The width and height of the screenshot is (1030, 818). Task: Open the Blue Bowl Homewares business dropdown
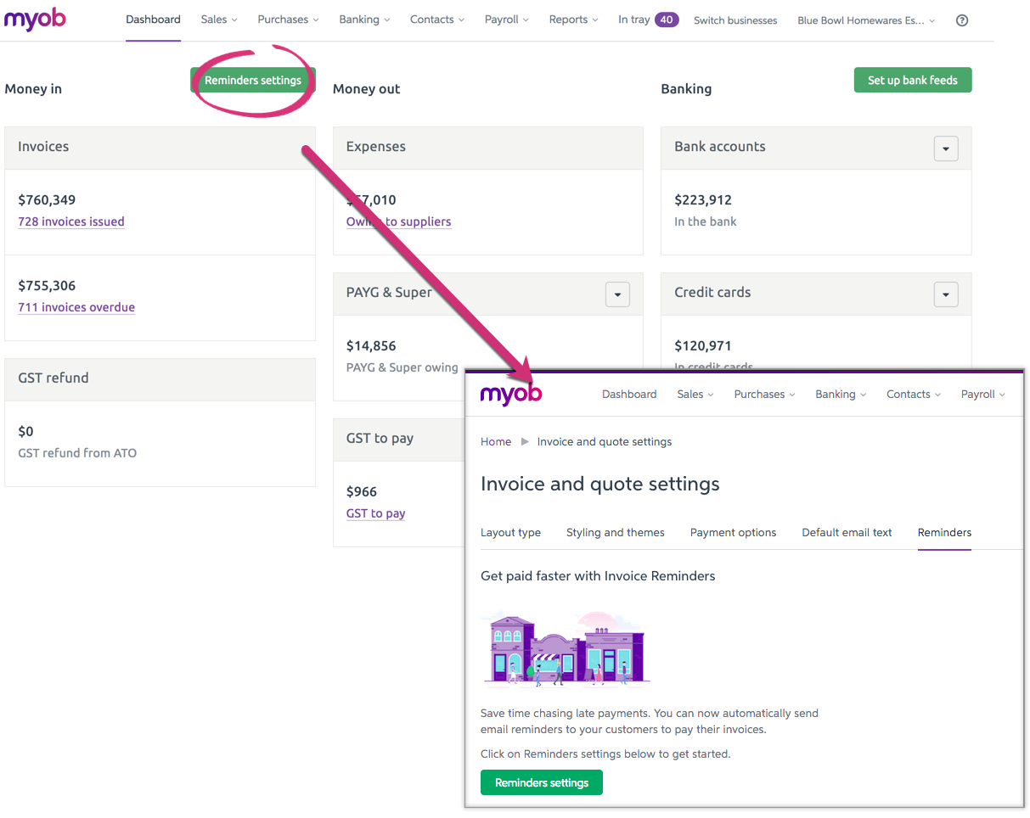coord(865,20)
